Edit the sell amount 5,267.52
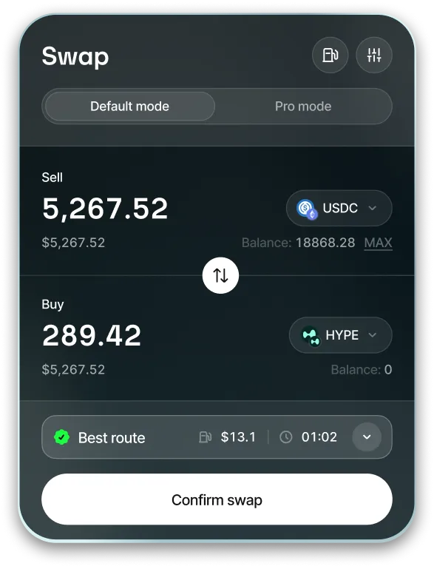 [x=105, y=209]
